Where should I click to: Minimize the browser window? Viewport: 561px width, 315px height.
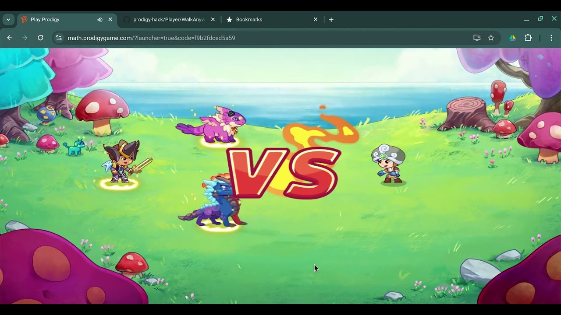(526, 19)
